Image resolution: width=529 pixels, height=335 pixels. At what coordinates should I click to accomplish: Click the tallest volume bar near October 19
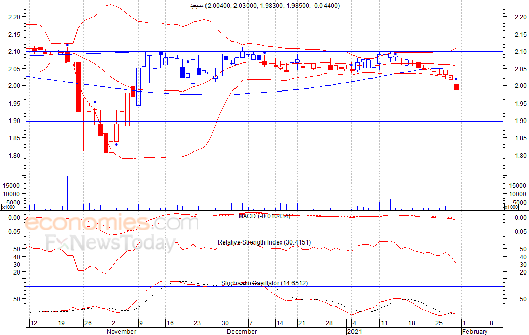(x=68, y=194)
